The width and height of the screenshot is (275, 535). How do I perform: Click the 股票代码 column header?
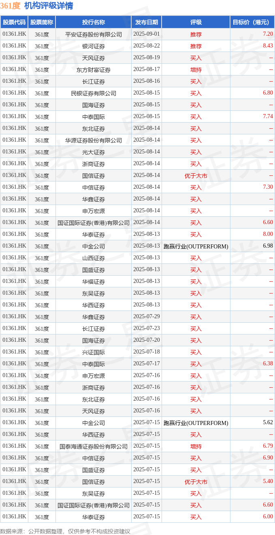click(x=14, y=22)
